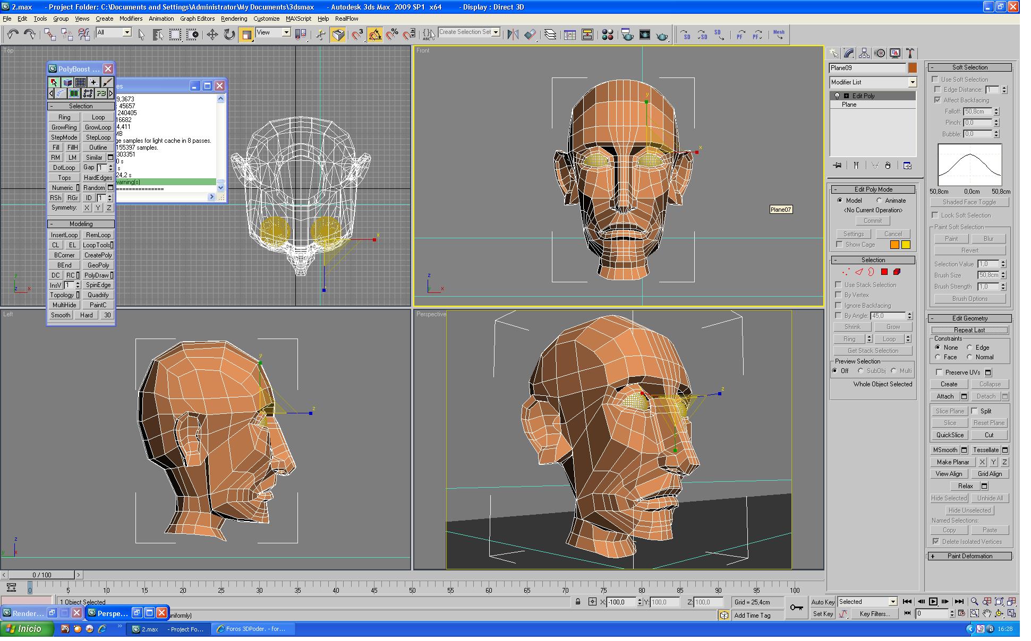Click the GrowLoop button in PolyBoost
Image resolution: width=1031 pixels, height=641 pixels.
coord(98,127)
